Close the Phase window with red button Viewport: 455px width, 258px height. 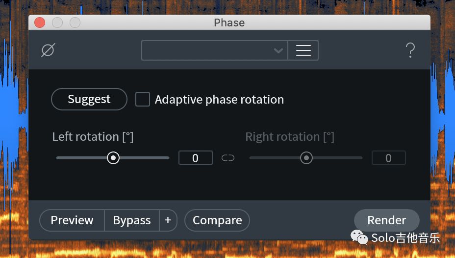point(40,22)
